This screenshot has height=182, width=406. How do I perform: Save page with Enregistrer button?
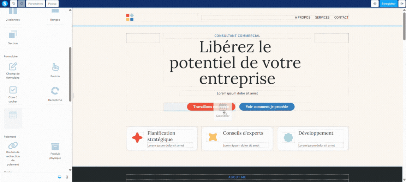pos(388,4)
